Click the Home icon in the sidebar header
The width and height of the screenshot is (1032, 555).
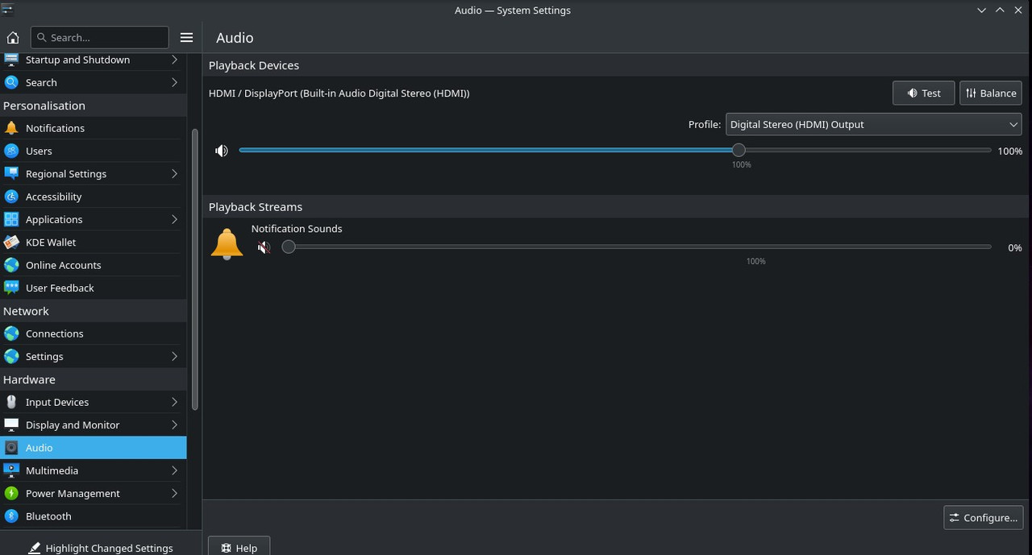(13, 37)
